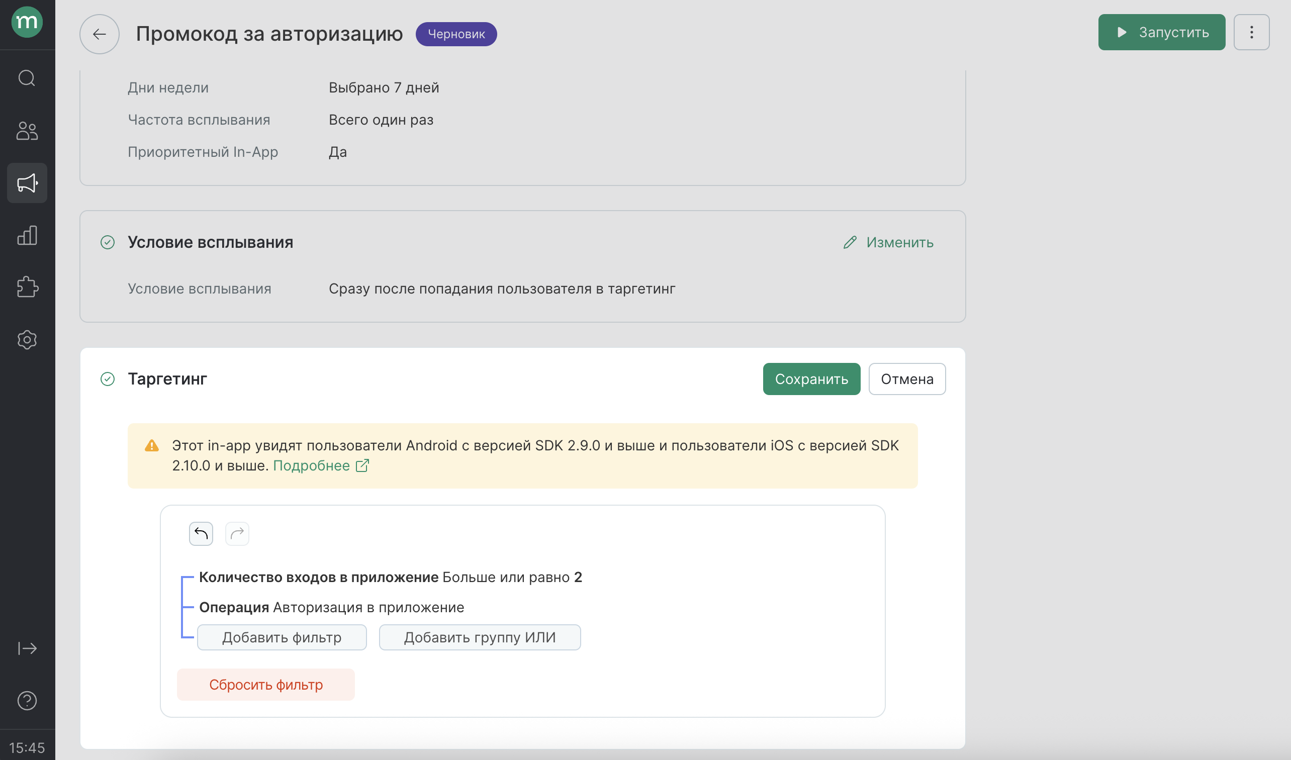Open the search icon in the sidebar
Viewport: 1291px width, 760px height.
27,78
